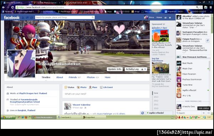This screenshot has width=214, height=136.
Task: Reload the page with browser refresh icon
Action: (x=12, y=7)
